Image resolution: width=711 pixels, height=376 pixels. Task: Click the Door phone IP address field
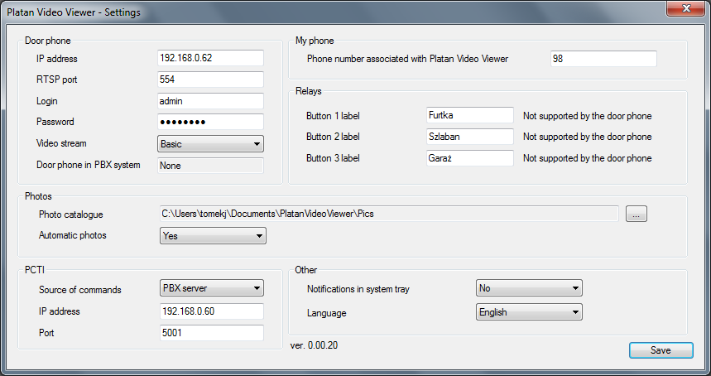tap(210, 58)
